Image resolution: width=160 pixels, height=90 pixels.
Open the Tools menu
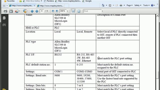(146, 5)
